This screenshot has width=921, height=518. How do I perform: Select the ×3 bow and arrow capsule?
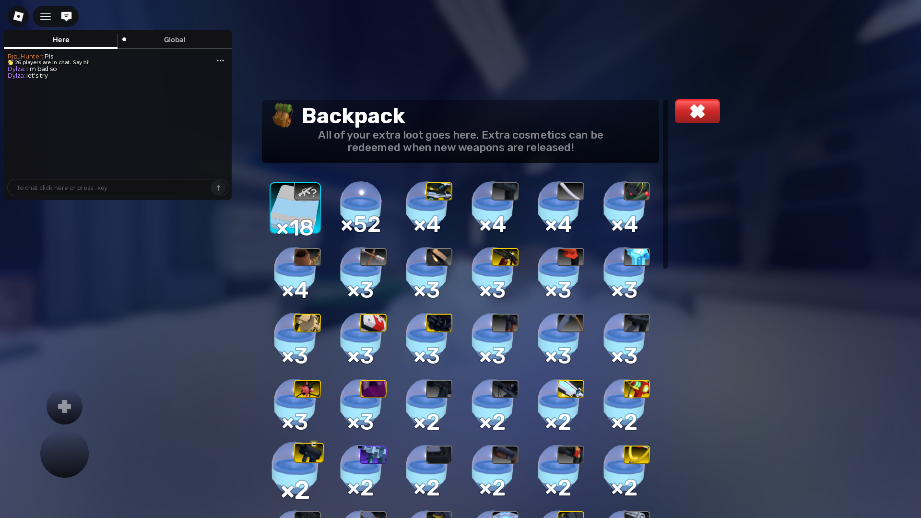click(x=363, y=274)
